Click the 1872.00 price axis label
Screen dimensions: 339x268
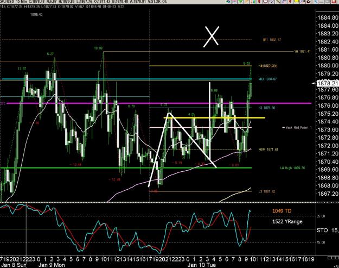[328, 145]
